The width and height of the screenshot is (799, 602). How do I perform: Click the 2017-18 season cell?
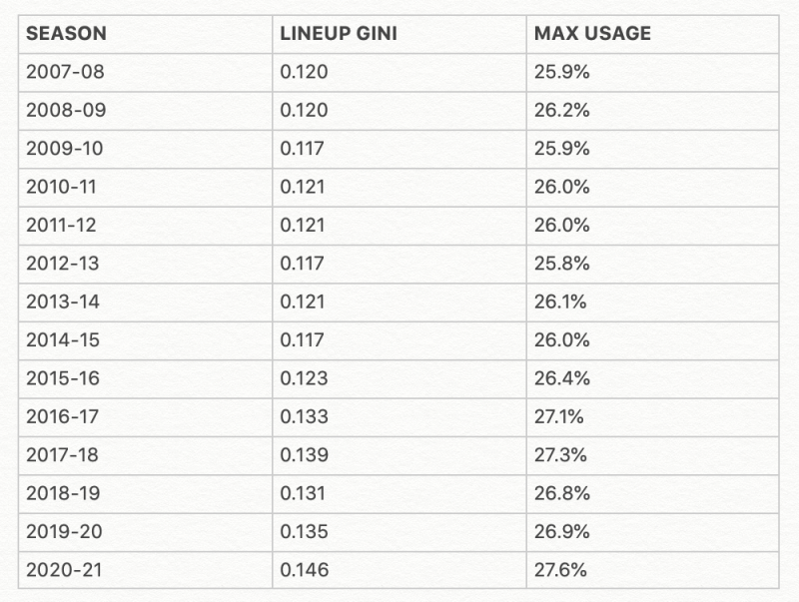click(x=65, y=455)
